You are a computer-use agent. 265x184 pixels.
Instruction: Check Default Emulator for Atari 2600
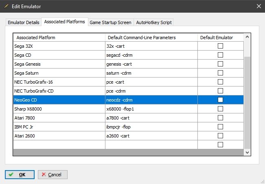click(220, 136)
